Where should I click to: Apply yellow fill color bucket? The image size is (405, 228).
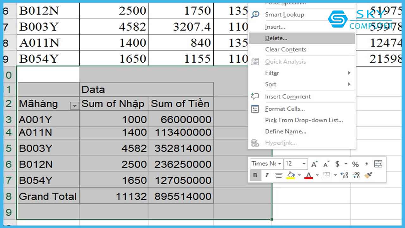click(290, 175)
